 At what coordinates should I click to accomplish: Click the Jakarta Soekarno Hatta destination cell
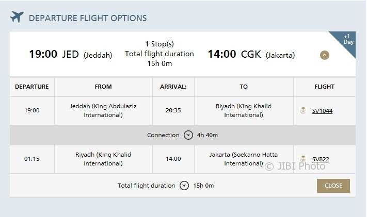point(244,159)
